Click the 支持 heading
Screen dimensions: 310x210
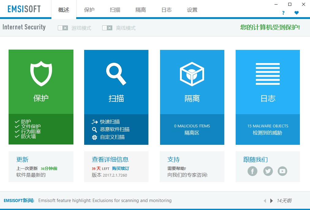174,159
